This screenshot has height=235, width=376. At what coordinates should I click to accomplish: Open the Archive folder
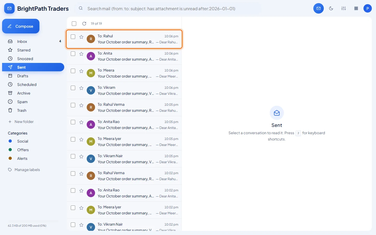tap(33, 93)
